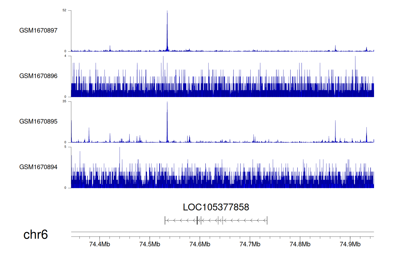394x257 pixels.
Task: Select the 74.5Mb axis position label
Action: pos(150,244)
